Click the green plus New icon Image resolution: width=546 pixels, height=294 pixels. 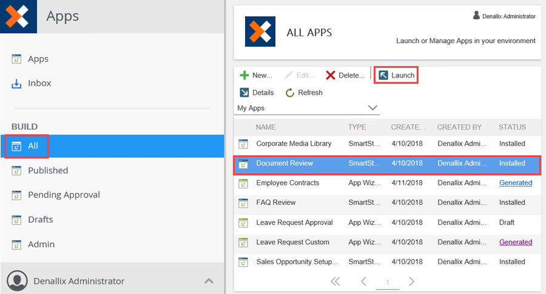[244, 75]
